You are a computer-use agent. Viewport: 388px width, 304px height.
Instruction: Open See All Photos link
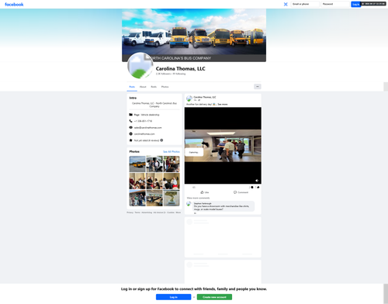click(x=171, y=152)
